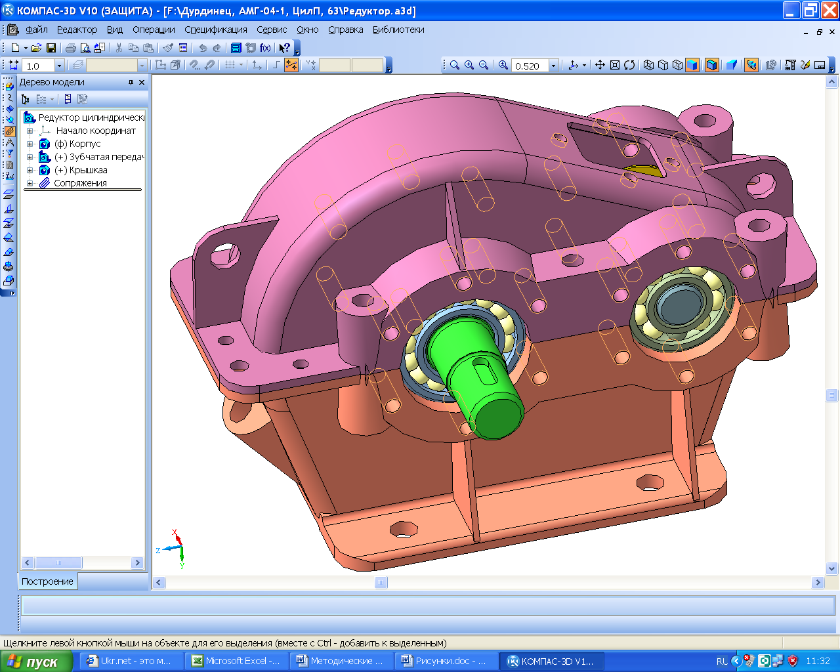This screenshot has height=672, width=840.
Task: Open the properties brush icon
Action: coord(168,48)
